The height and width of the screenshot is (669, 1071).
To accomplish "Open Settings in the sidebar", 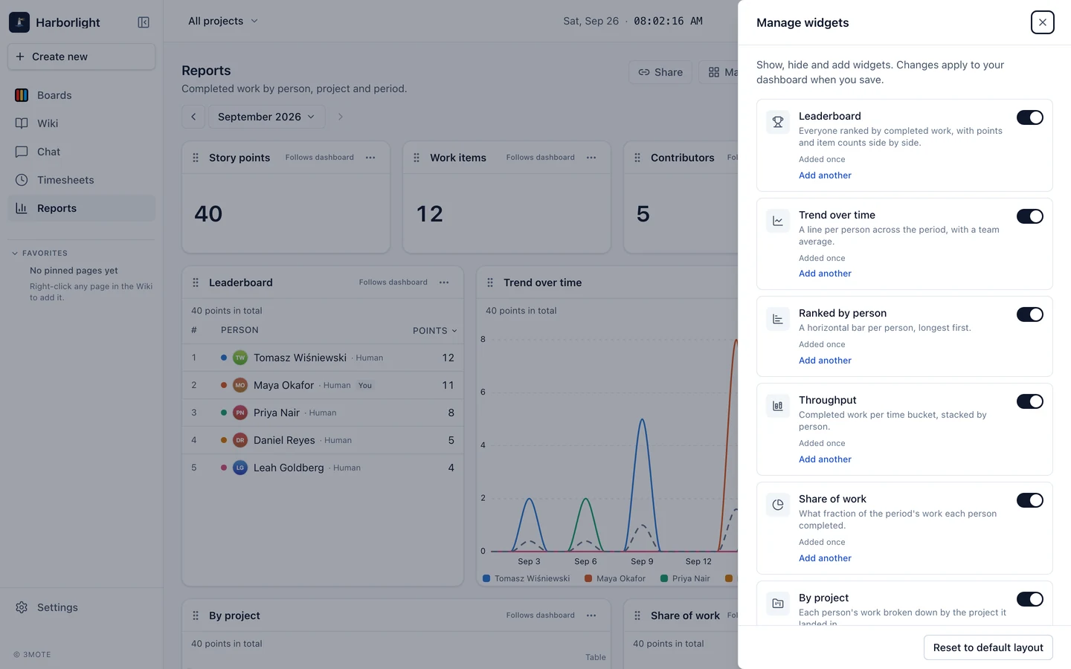I will coord(82,607).
